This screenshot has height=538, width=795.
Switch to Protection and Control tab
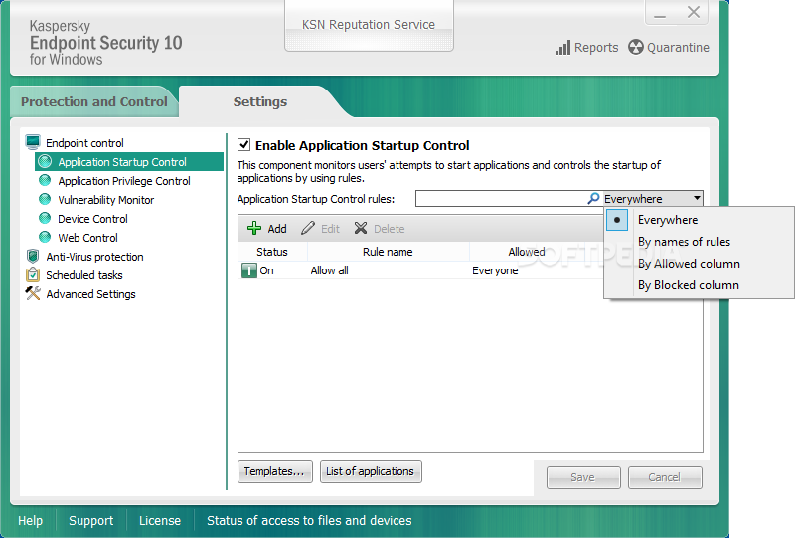coord(94,102)
